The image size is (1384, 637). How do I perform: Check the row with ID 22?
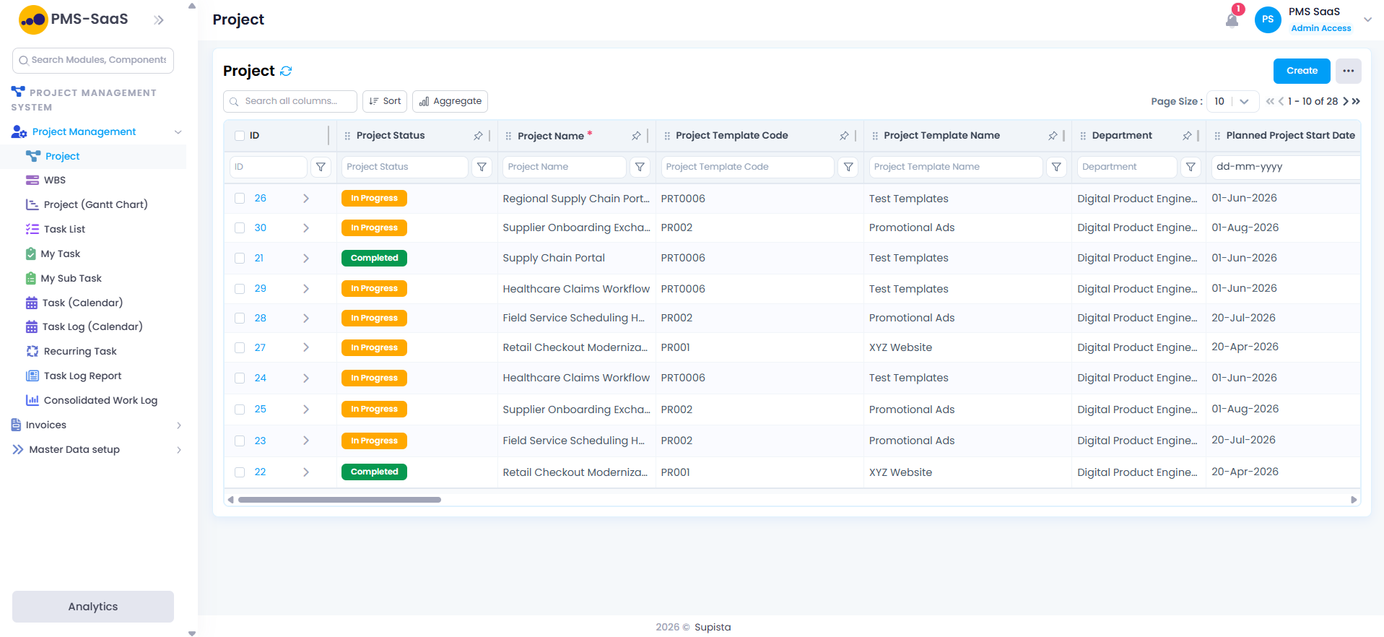click(x=240, y=472)
